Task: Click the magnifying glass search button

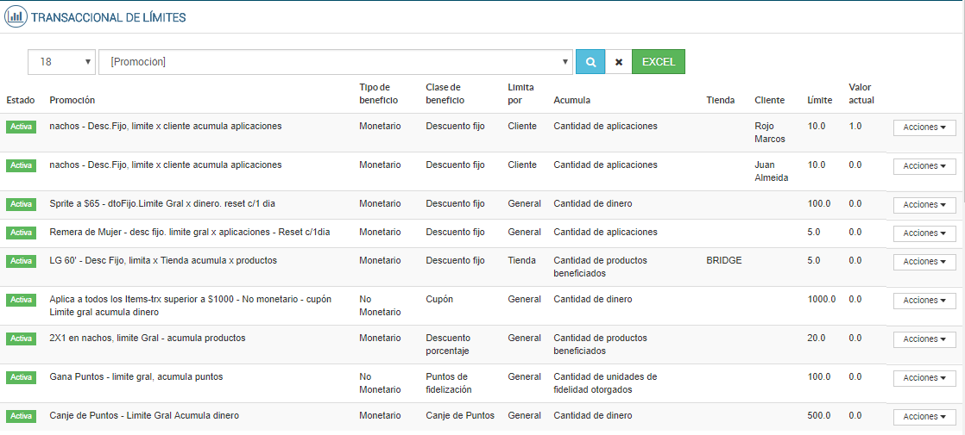Action: pyautogui.click(x=590, y=62)
